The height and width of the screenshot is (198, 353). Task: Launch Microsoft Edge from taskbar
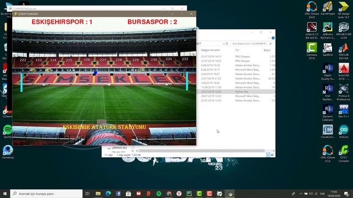coord(108,194)
